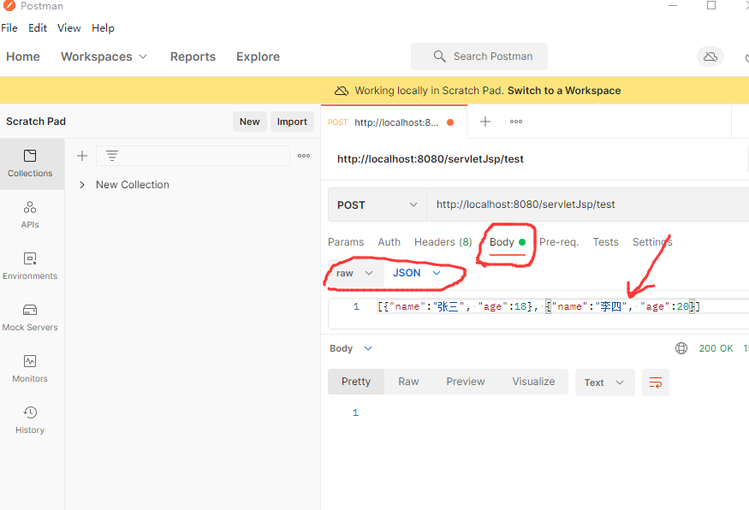The image size is (749, 510).
Task: Switch to the Params tab
Action: [346, 242]
